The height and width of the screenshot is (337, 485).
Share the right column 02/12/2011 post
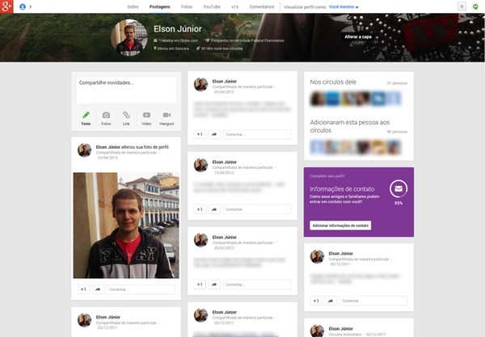click(331, 301)
